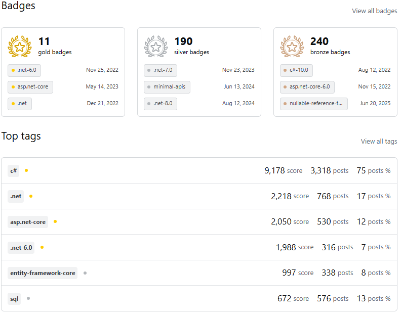Screen dimensions: 401x316
Task: Click the gold dot beside c# tag
Action: [26, 170]
